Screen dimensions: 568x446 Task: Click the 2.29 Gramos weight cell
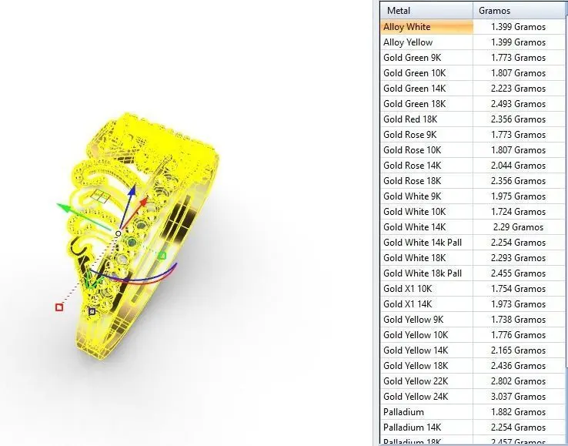(519, 227)
